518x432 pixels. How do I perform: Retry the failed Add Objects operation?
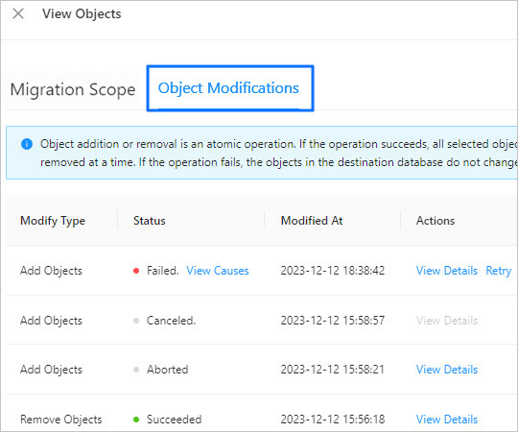[x=499, y=271]
